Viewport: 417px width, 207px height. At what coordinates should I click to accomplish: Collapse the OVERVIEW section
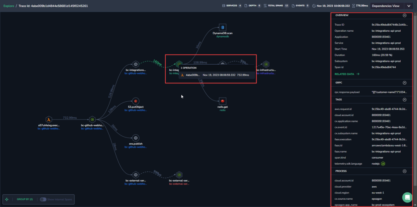point(404,15)
